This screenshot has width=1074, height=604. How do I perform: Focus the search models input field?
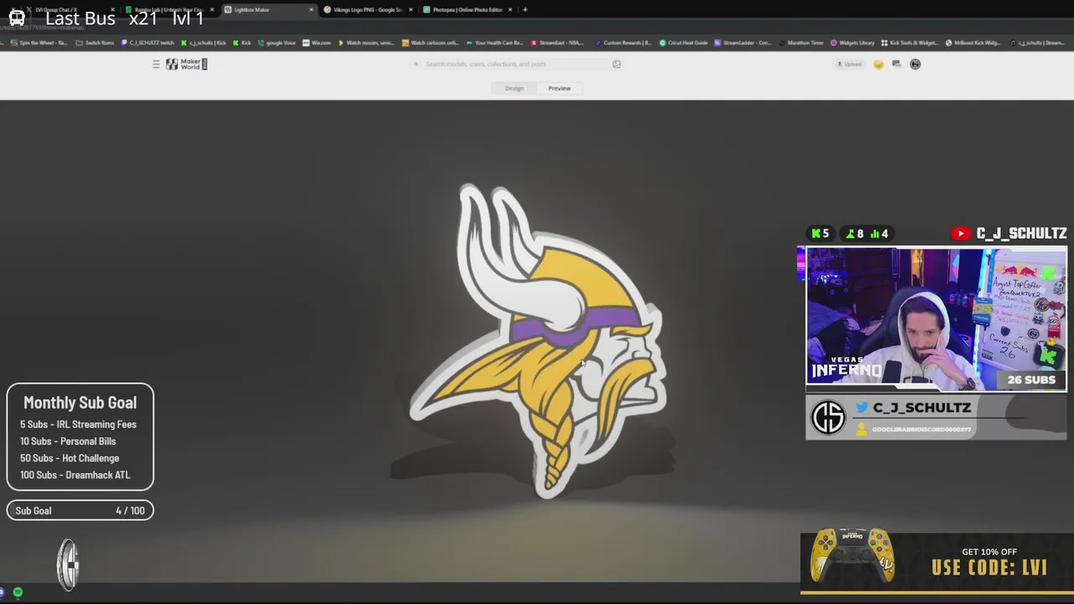coord(516,64)
